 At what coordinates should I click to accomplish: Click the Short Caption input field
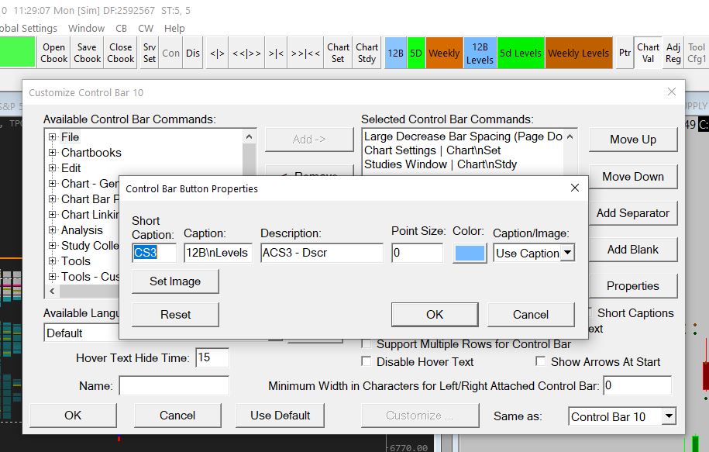click(154, 253)
